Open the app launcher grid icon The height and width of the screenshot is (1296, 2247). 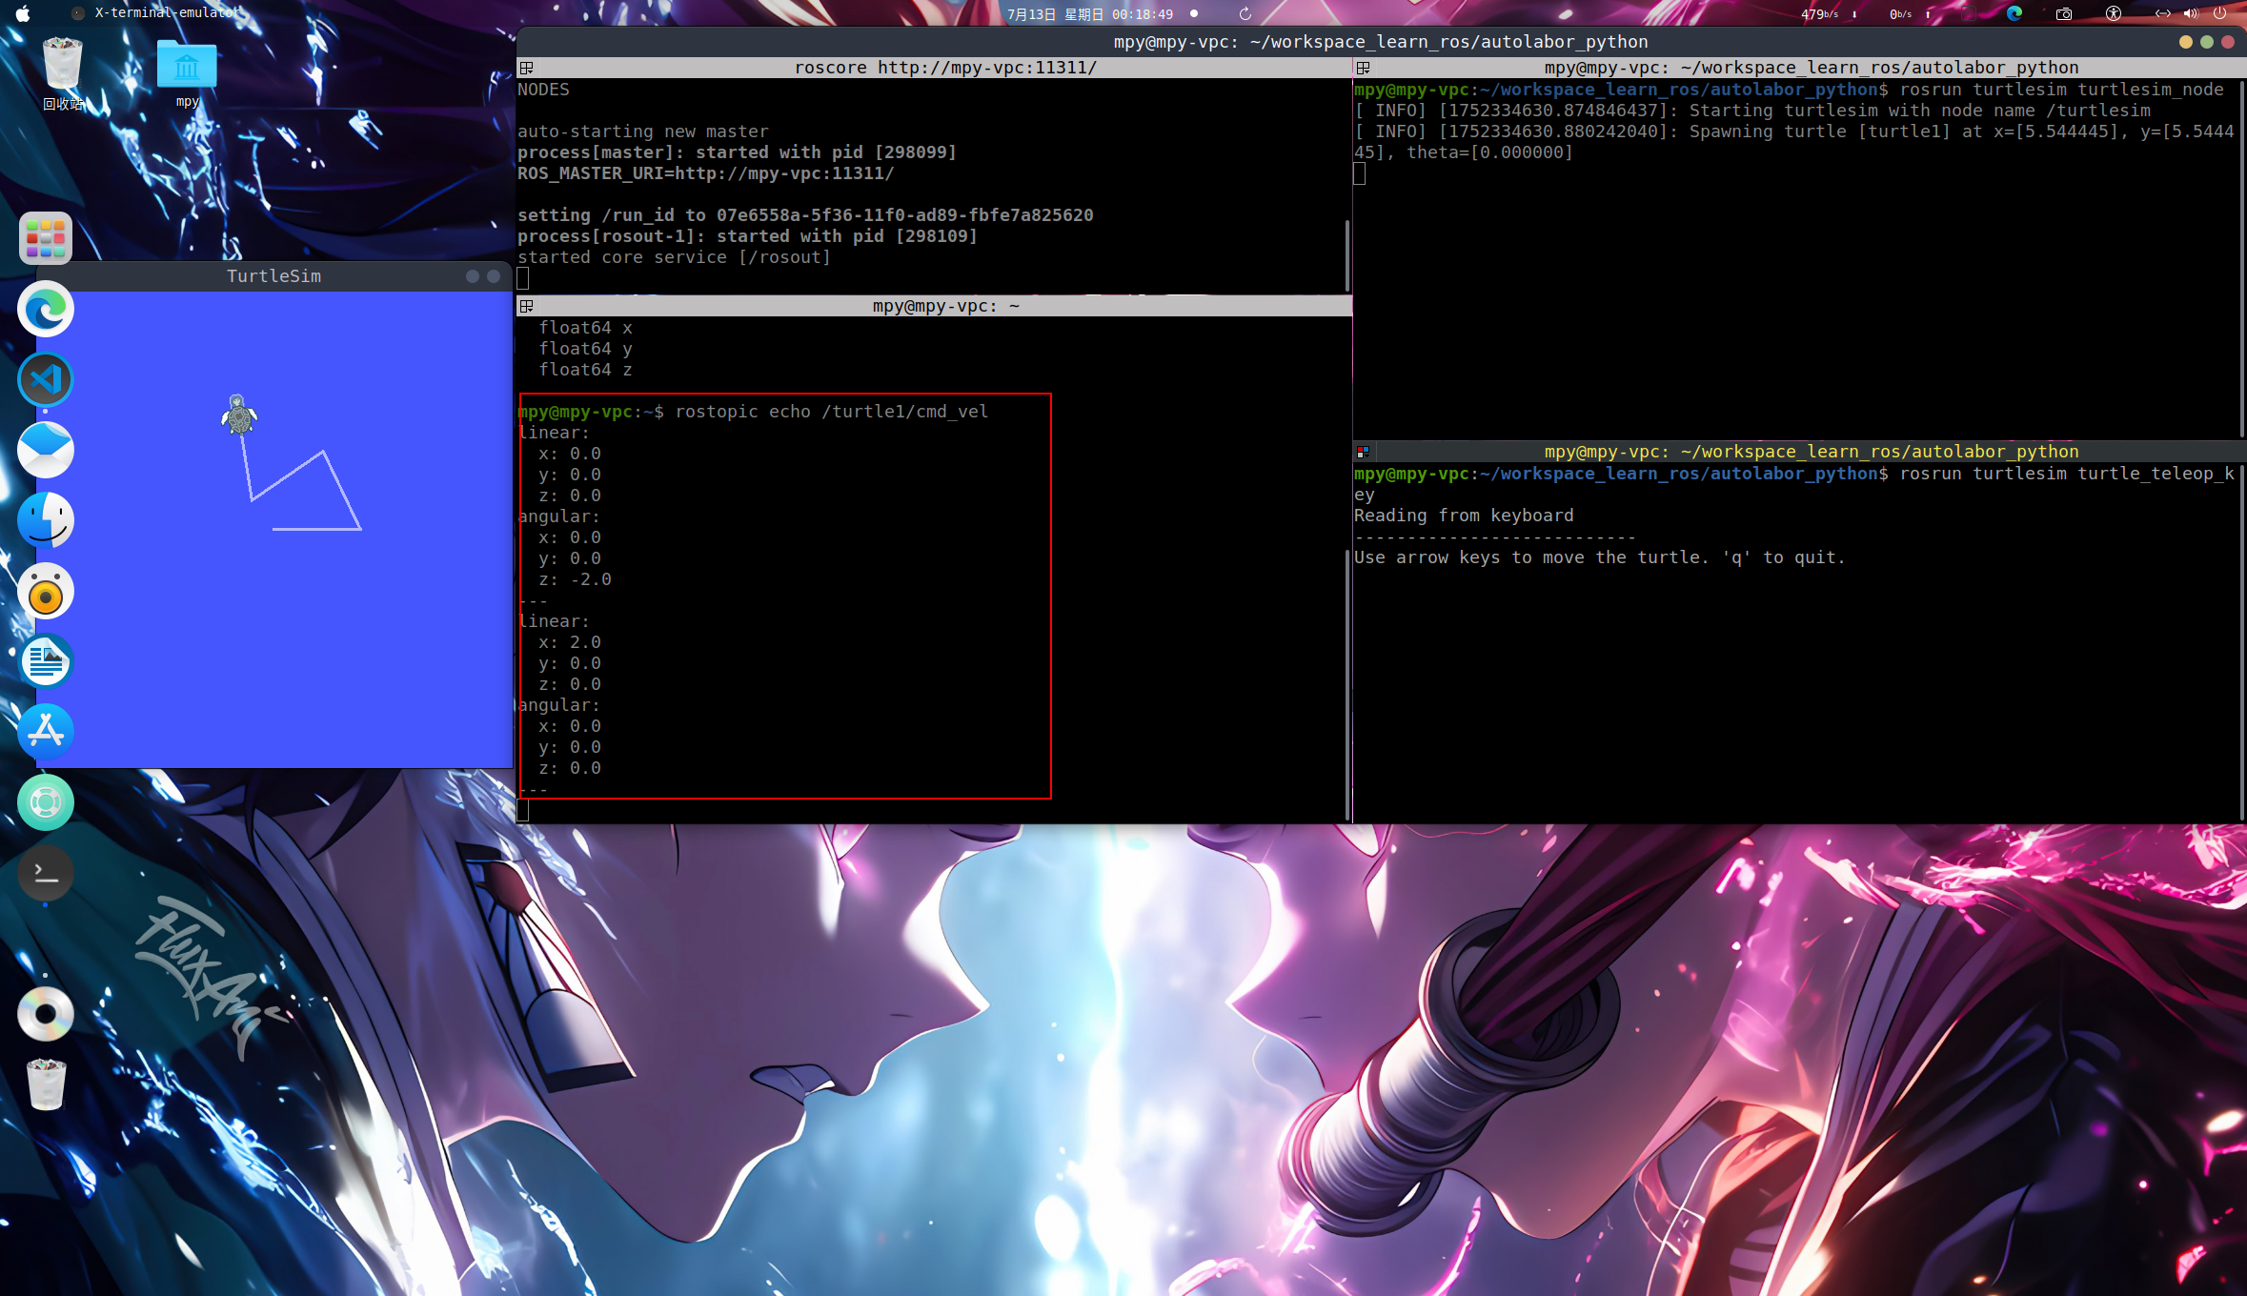click(x=45, y=238)
